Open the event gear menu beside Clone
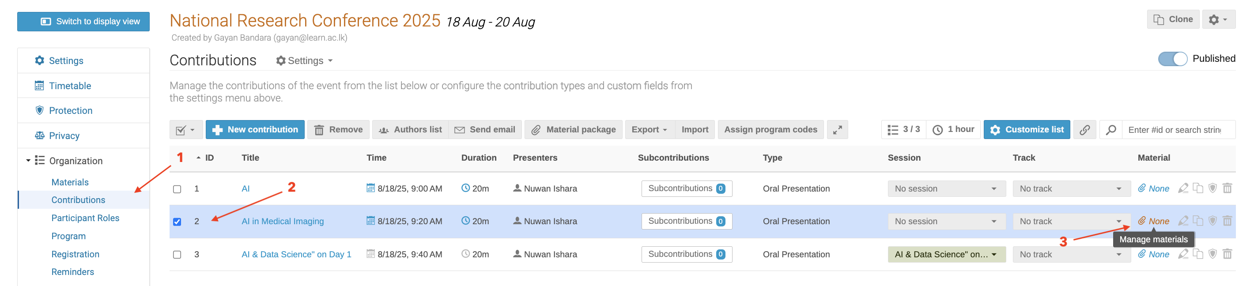 pyautogui.click(x=1218, y=19)
